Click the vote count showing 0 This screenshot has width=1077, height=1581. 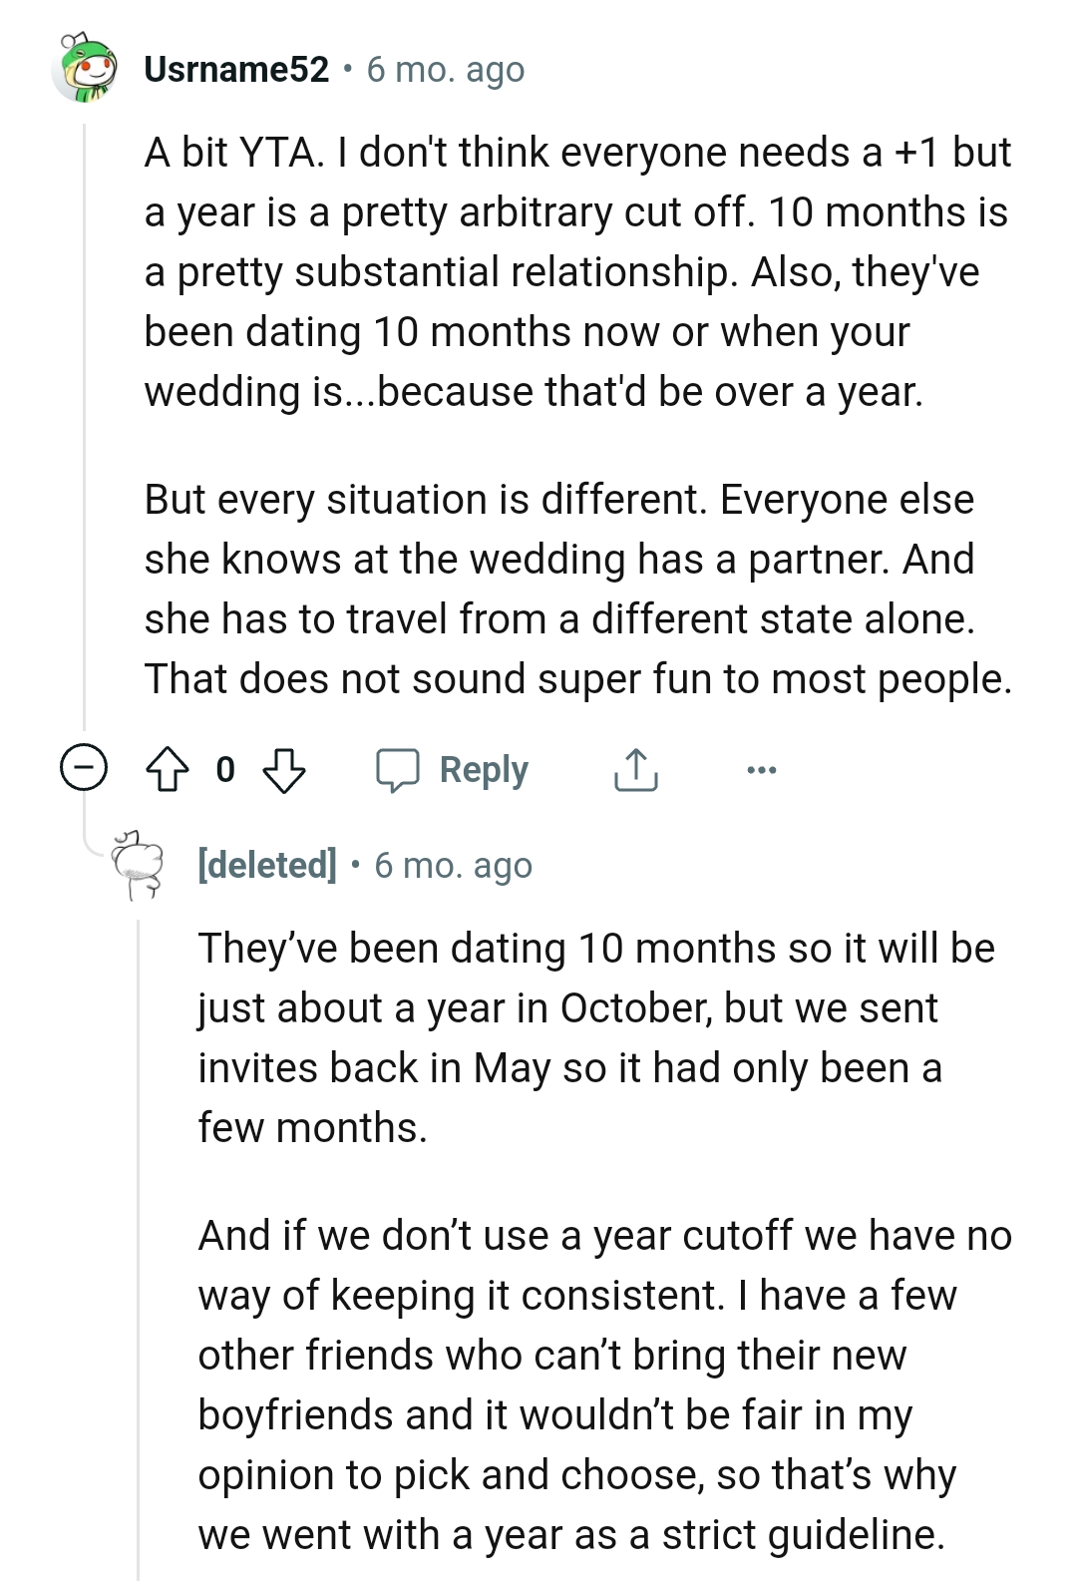click(225, 769)
